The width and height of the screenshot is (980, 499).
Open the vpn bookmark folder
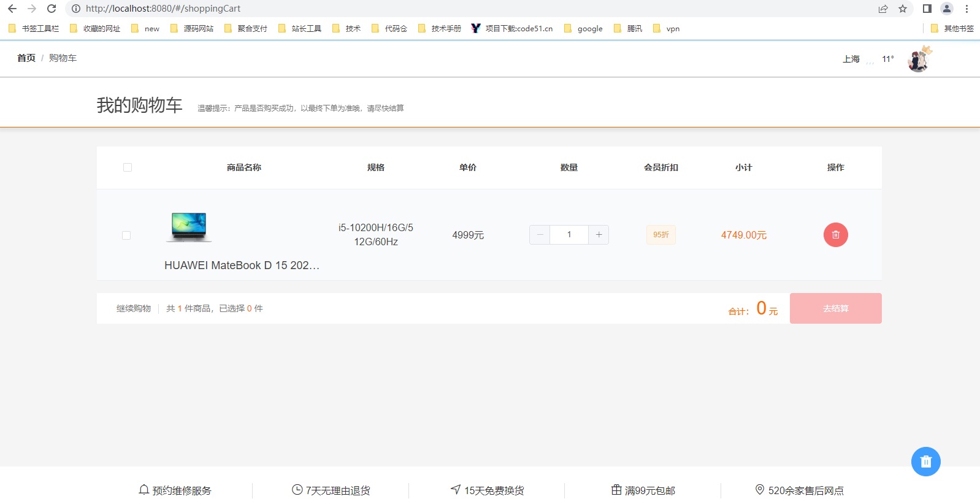[667, 28]
